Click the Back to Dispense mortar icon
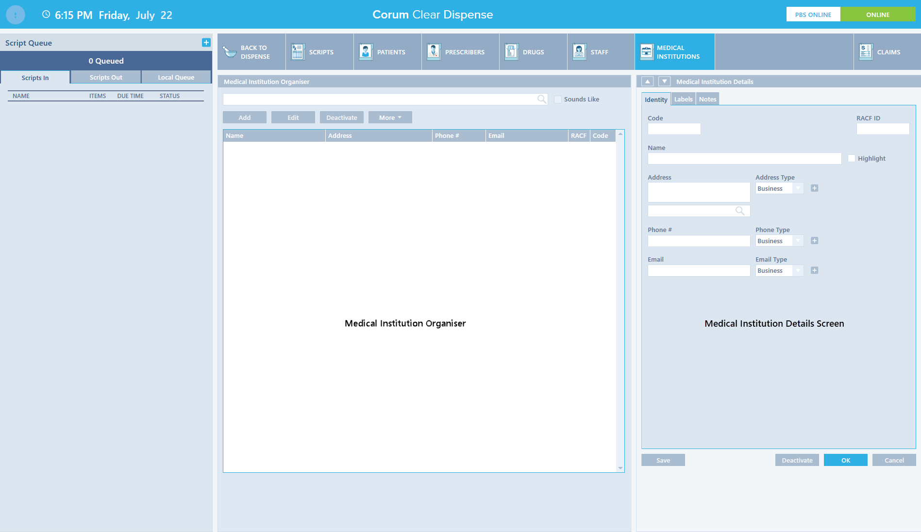 tap(230, 52)
